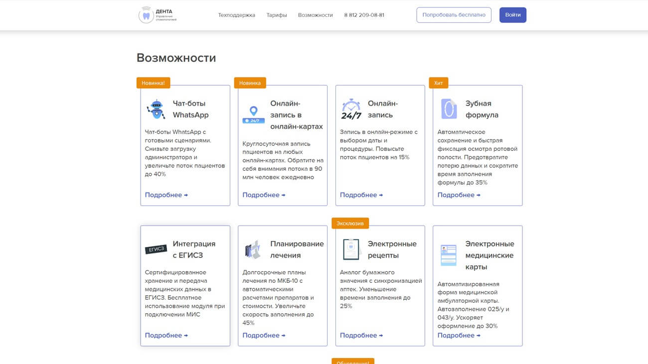Viewport: 648px width, 364px height.
Task: Click the Зубная формула document icon
Action: [449, 109]
